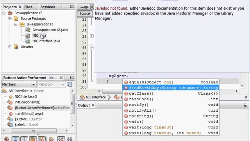Select the ...age editor tab
Viewport: 250px width, 141px height.
[x=84, y=7]
